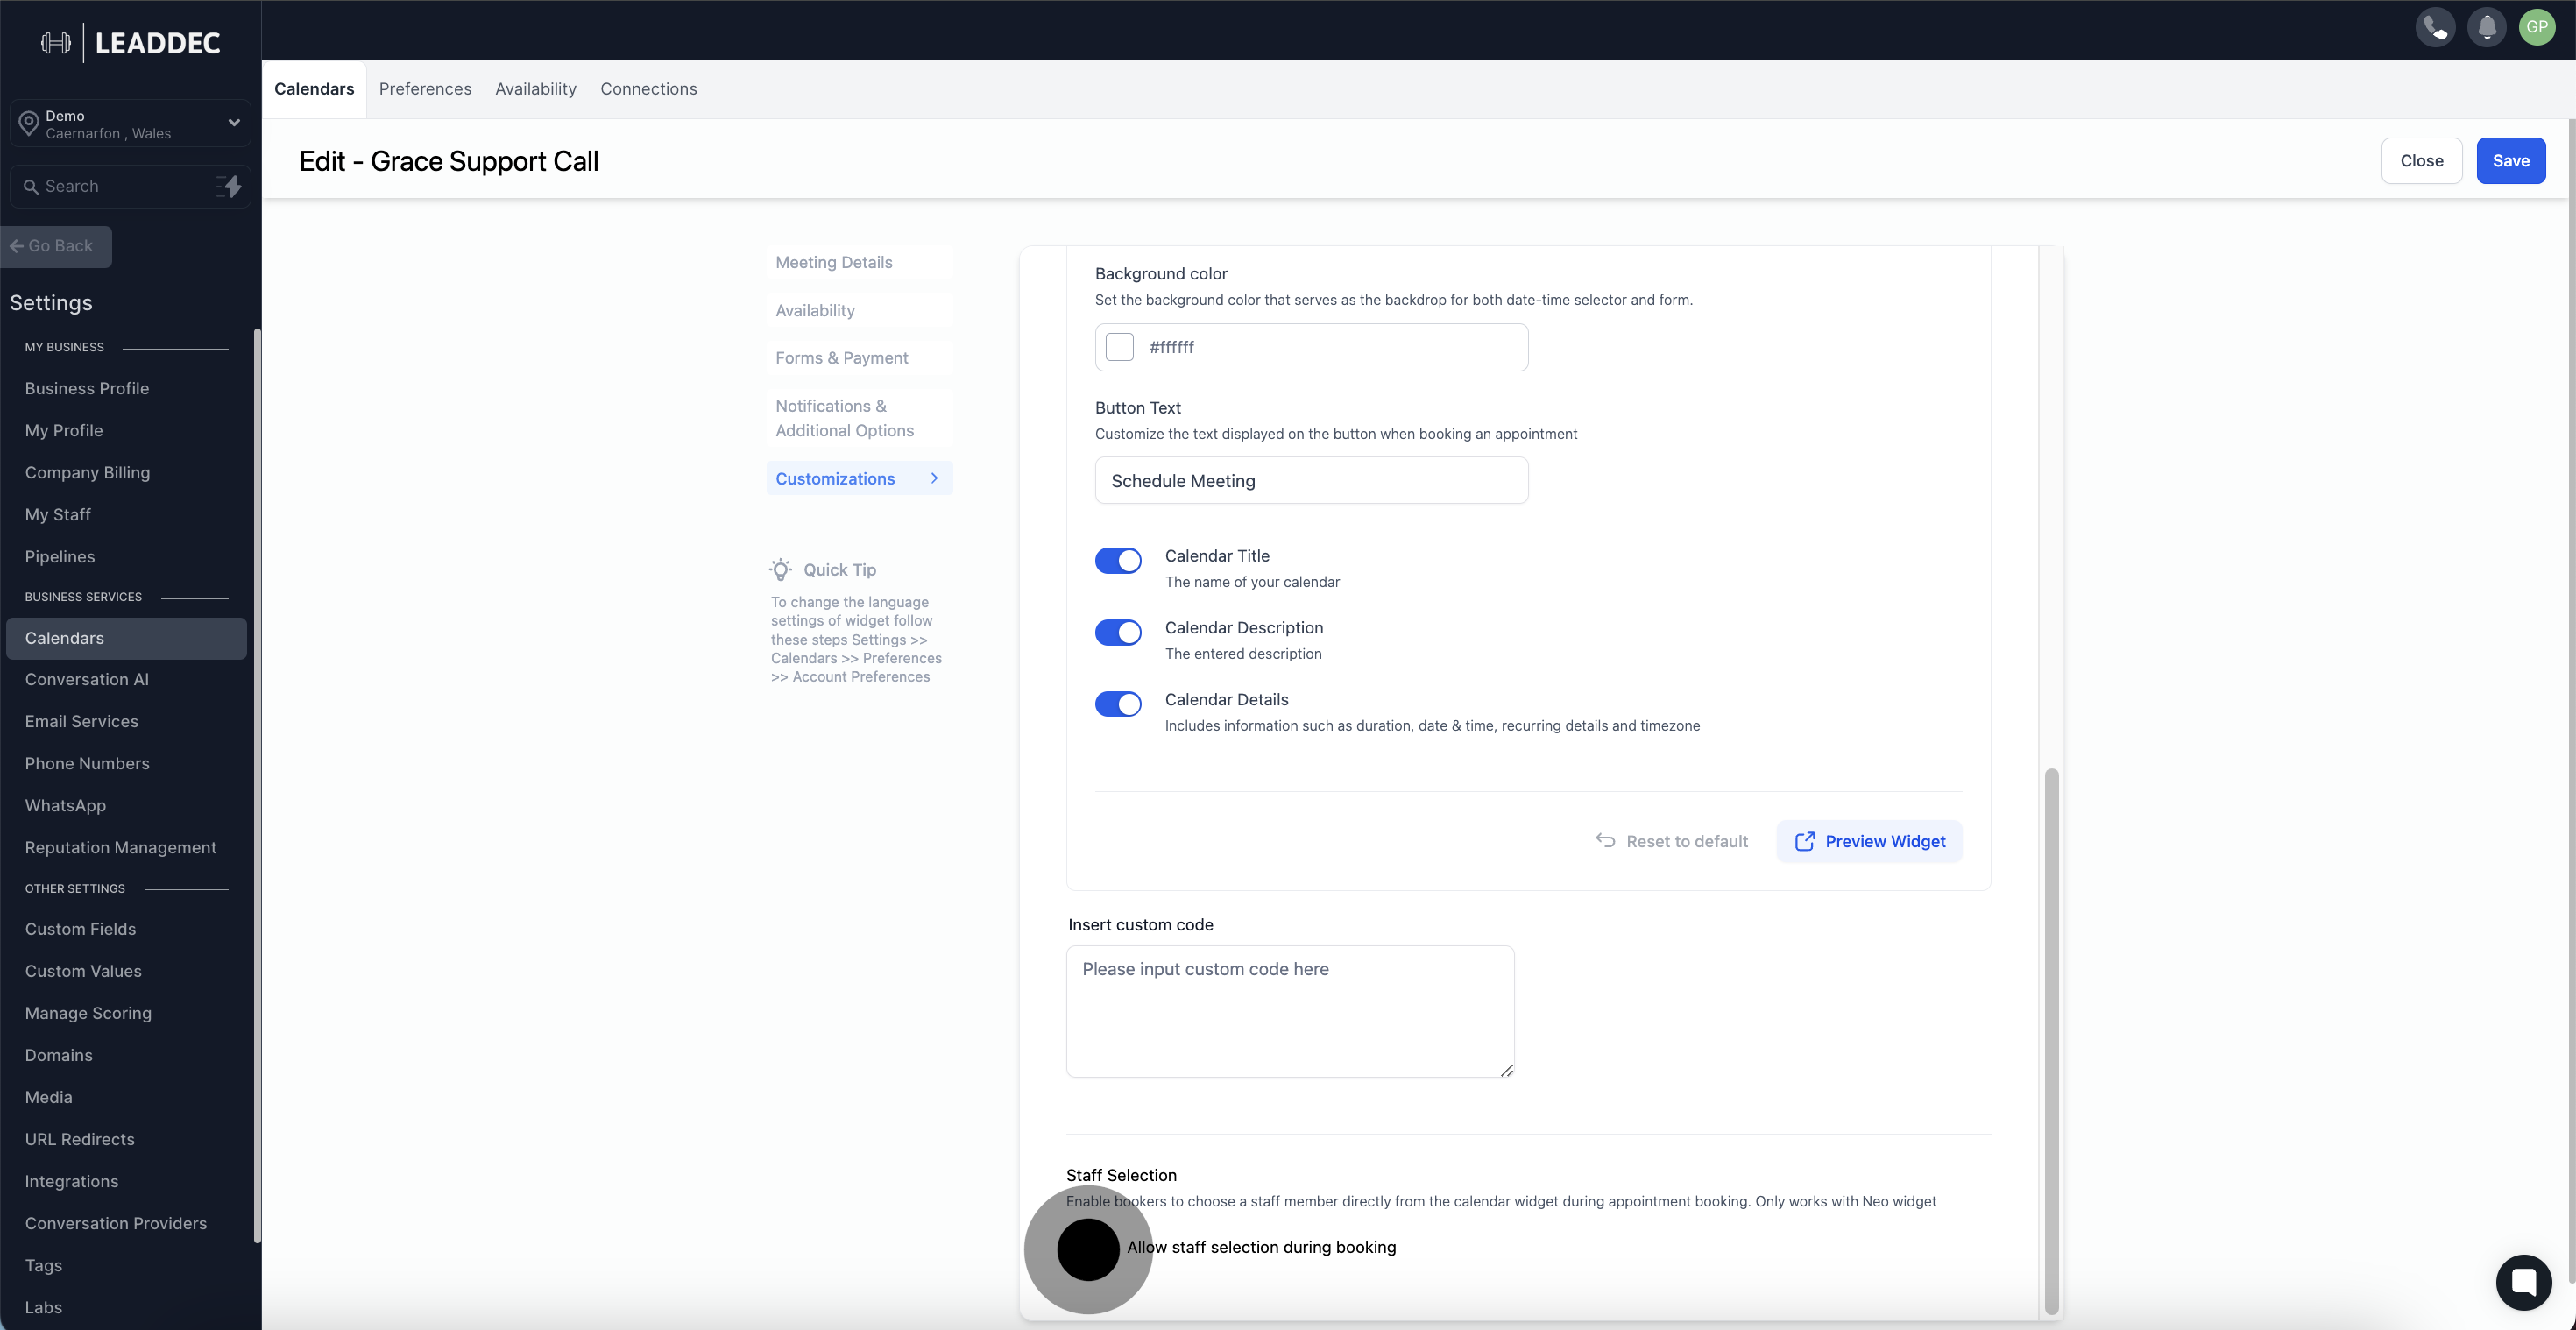Expand the Demo location dropdown
2576x1330 pixels.
point(233,123)
